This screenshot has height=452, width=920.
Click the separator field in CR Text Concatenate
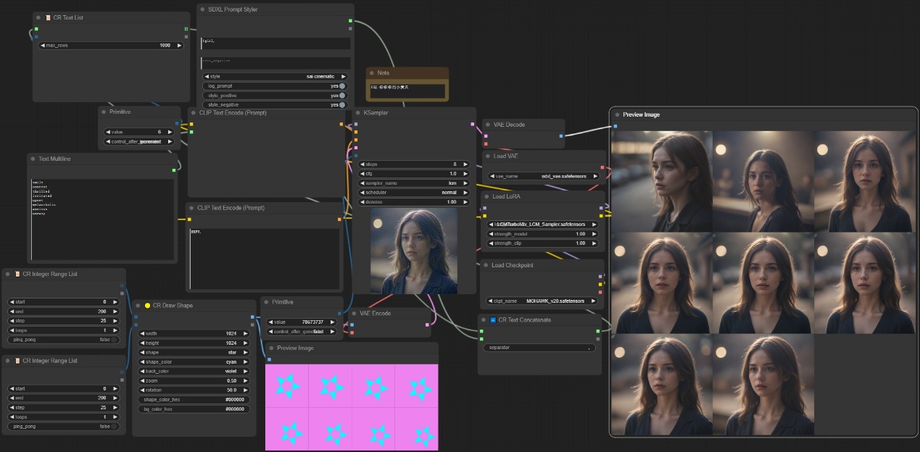click(540, 348)
